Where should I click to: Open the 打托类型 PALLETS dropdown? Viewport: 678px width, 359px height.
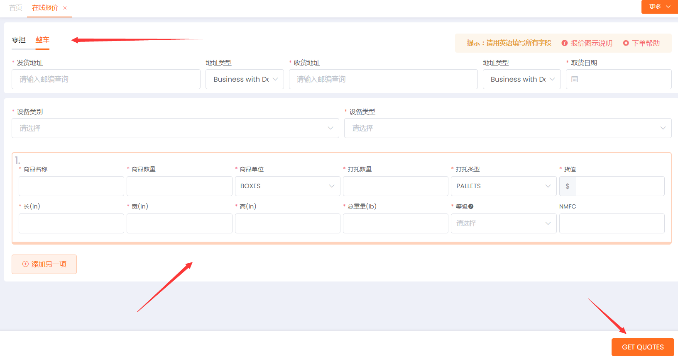tap(503, 186)
